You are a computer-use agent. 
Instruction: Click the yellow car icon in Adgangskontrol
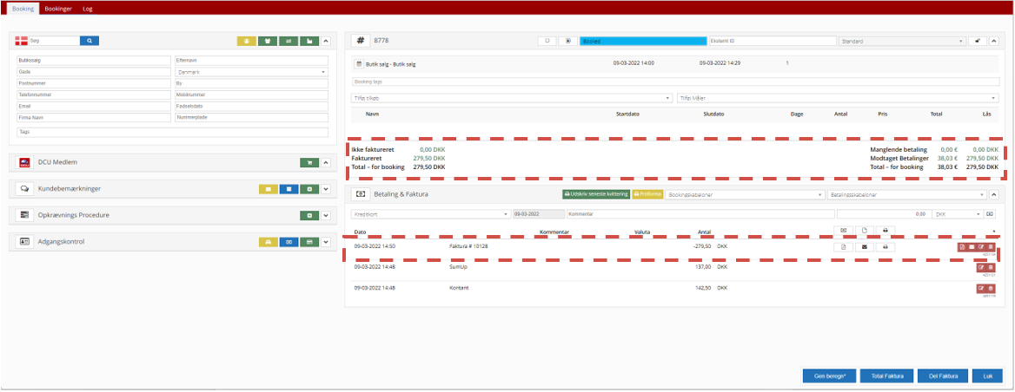tap(269, 242)
